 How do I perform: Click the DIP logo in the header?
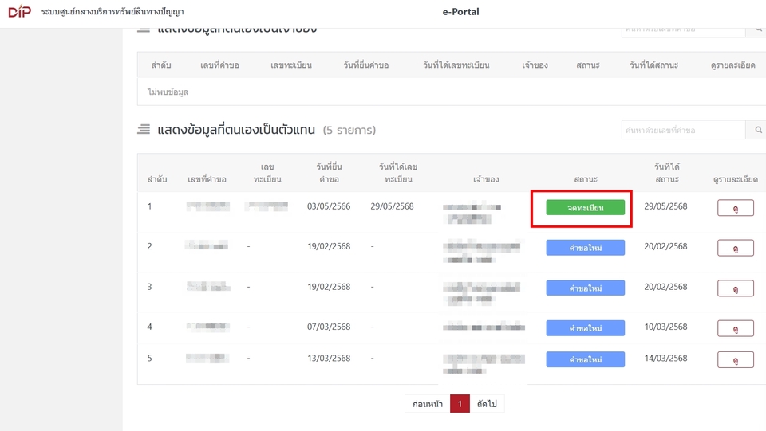pos(19,12)
